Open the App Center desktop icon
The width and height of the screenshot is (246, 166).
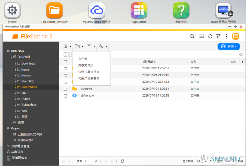139,10
